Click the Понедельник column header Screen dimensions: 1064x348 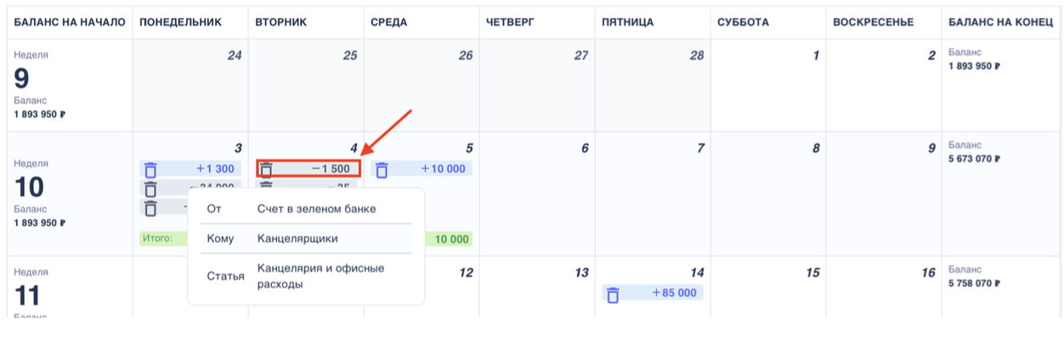[180, 22]
